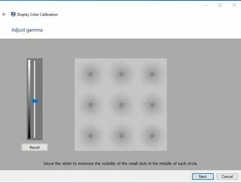Maximize the calibration window
This screenshot has height=183, width=241.
(220, 5)
